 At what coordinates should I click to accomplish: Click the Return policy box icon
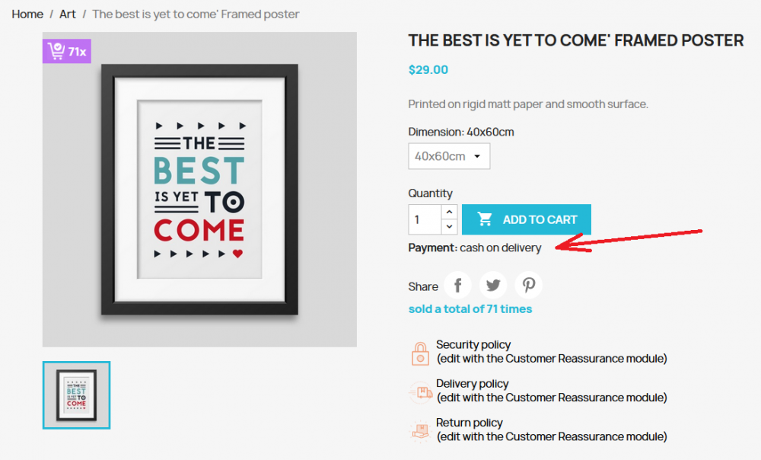[420, 431]
